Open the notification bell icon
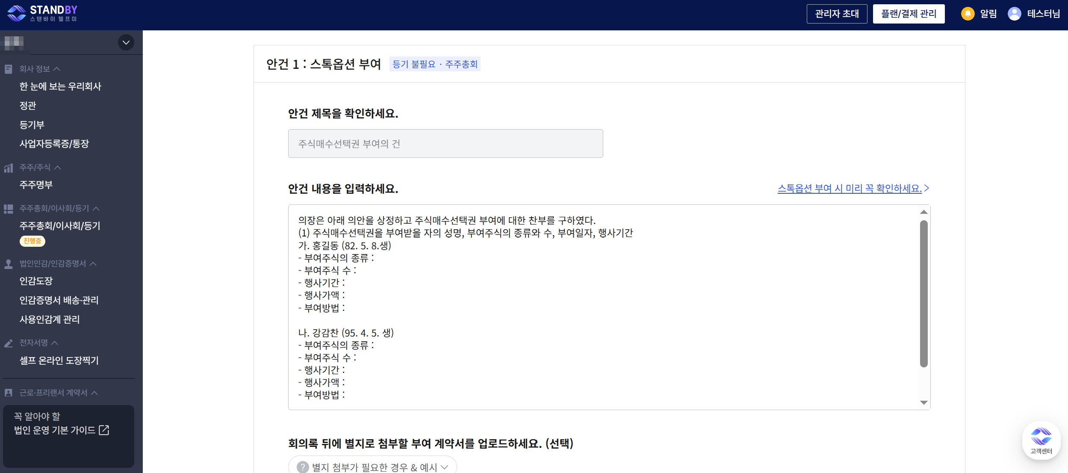The height and width of the screenshot is (473, 1068). 968,14
